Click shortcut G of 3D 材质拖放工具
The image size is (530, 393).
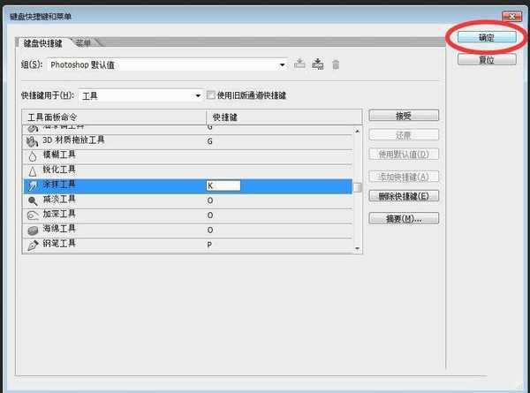click(x=210, y=141)
